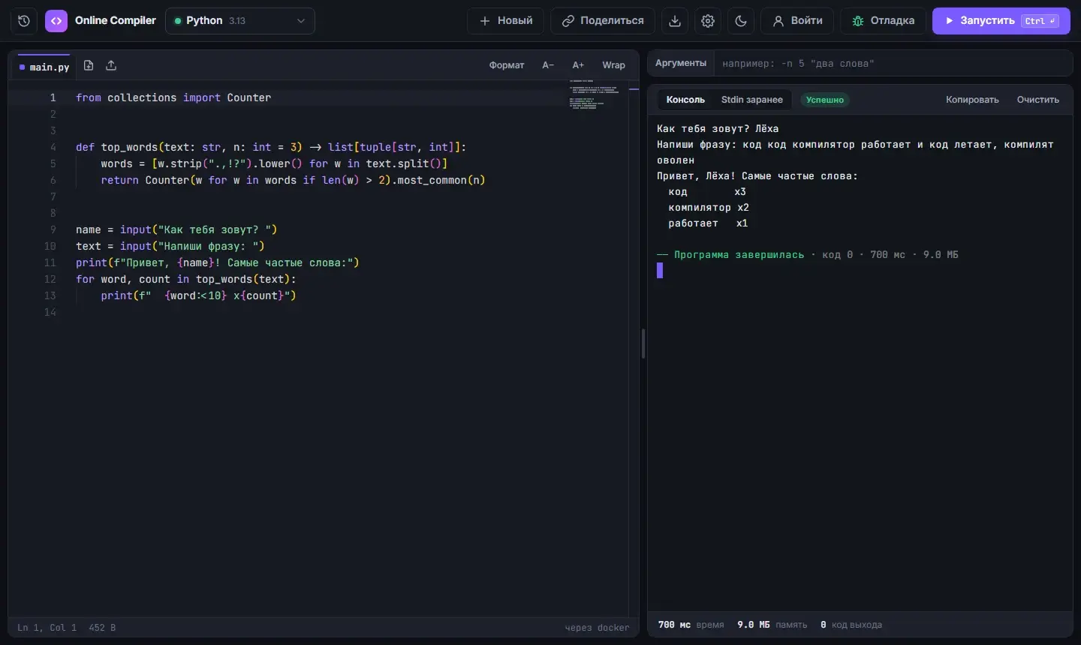
Task: Click the Online Compiler title text
Action: pyautogui.click(x=116, y=21)
